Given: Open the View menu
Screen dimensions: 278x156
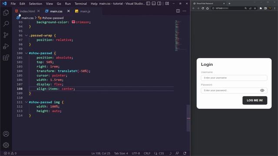Looking at the screenshot, I should click(x=50, y=3).
